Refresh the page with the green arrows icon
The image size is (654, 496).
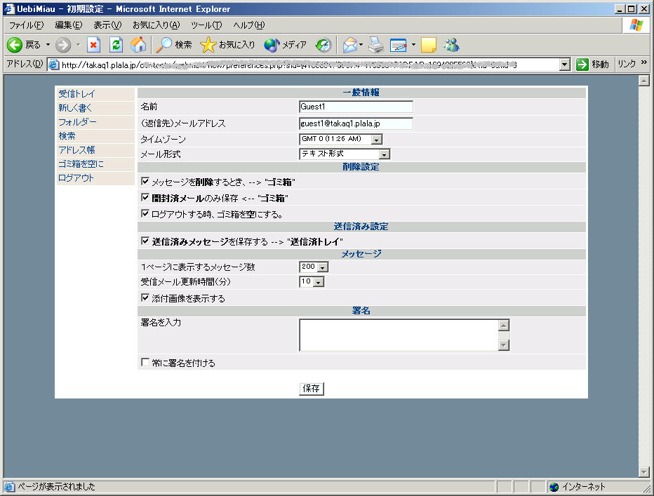tap(116, 45)
